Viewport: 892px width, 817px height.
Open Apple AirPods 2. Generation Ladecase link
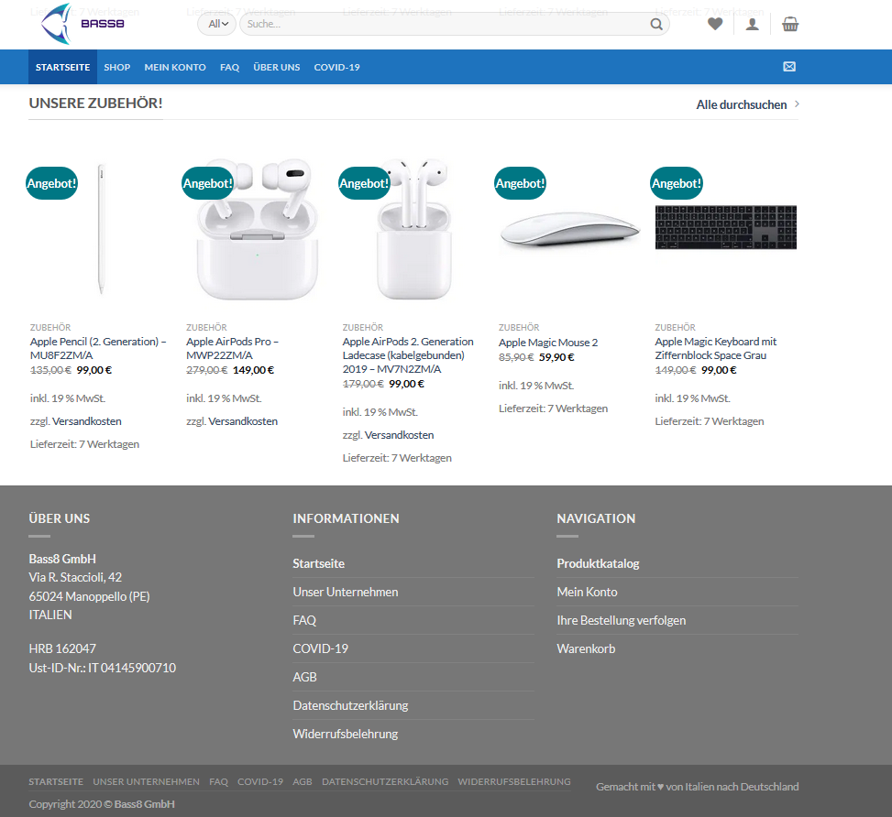coord(408,355)
